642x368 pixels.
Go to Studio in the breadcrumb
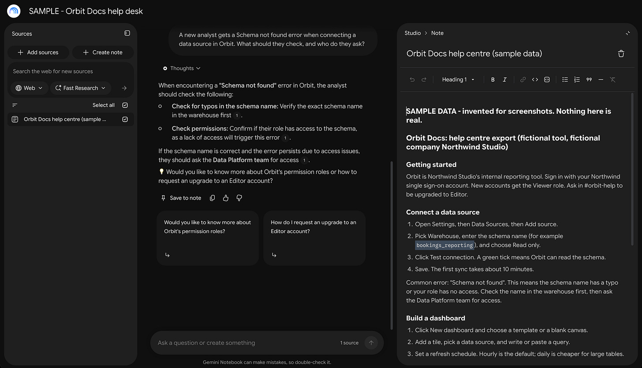[x=413, y=33]
